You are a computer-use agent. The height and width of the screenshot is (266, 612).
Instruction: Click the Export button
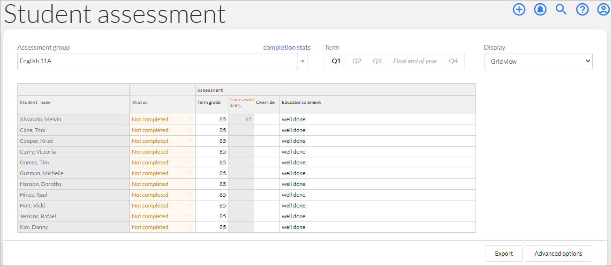(504, 253)
